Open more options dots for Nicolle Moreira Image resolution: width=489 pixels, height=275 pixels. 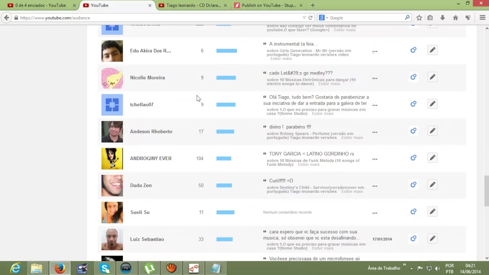point(375,79)
